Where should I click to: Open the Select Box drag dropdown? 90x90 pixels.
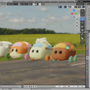click(x=12, y=4)
